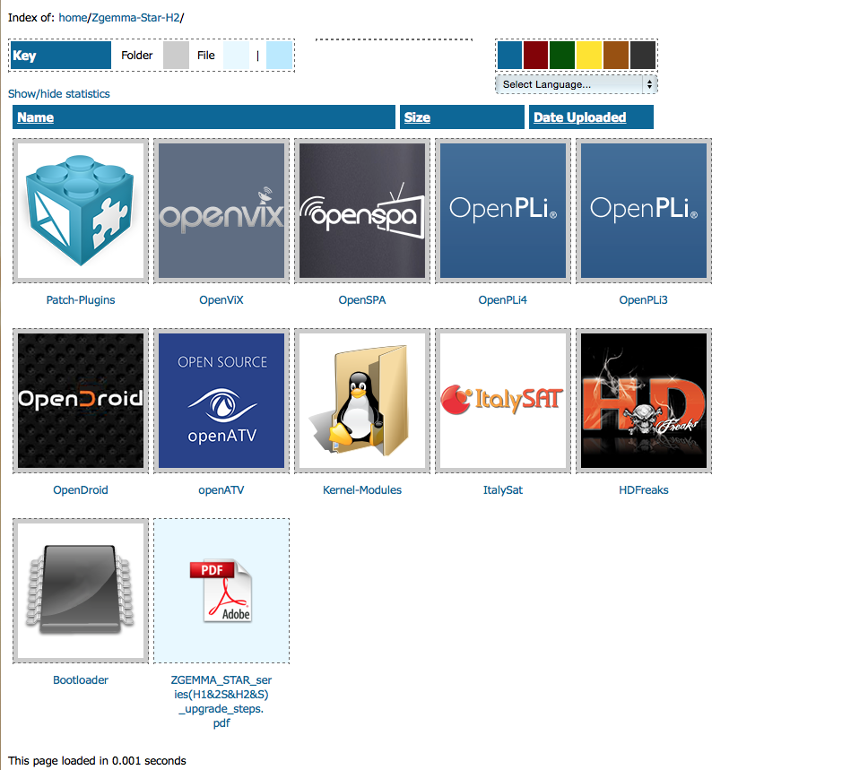Click the Patch-Plugins text link

(81, 300)
